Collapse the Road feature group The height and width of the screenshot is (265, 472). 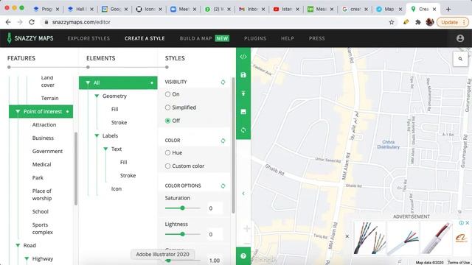click(x=18, y=245)
